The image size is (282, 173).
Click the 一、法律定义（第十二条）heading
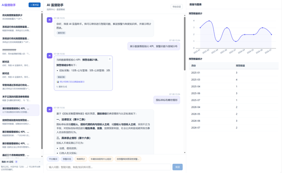pyautogui.click(x=71, y=120)
